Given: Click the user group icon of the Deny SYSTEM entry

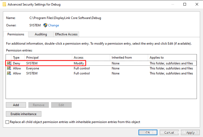Looking at the screenshot, I should pyautogui.click(x=9, y=63).
